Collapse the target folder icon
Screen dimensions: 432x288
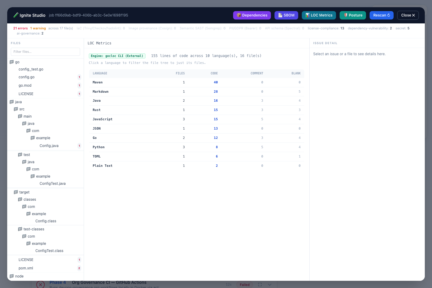tap(16, 192)
